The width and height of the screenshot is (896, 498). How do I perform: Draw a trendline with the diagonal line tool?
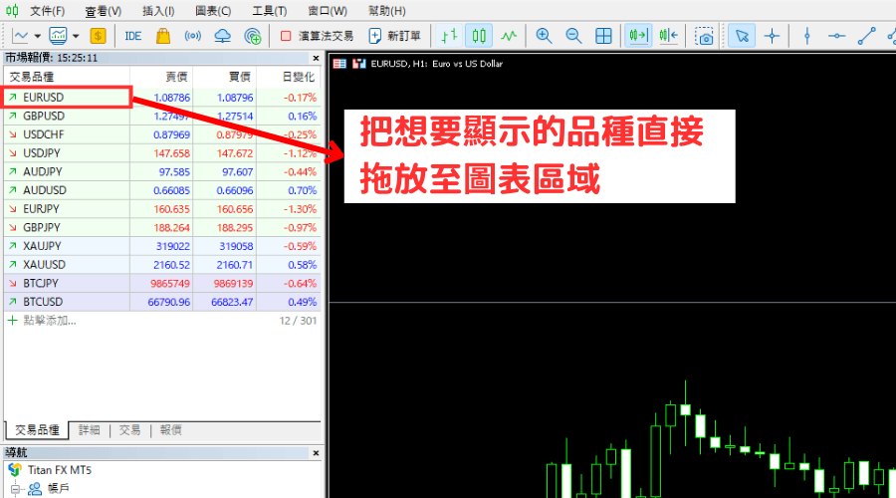tap(866, 36)
